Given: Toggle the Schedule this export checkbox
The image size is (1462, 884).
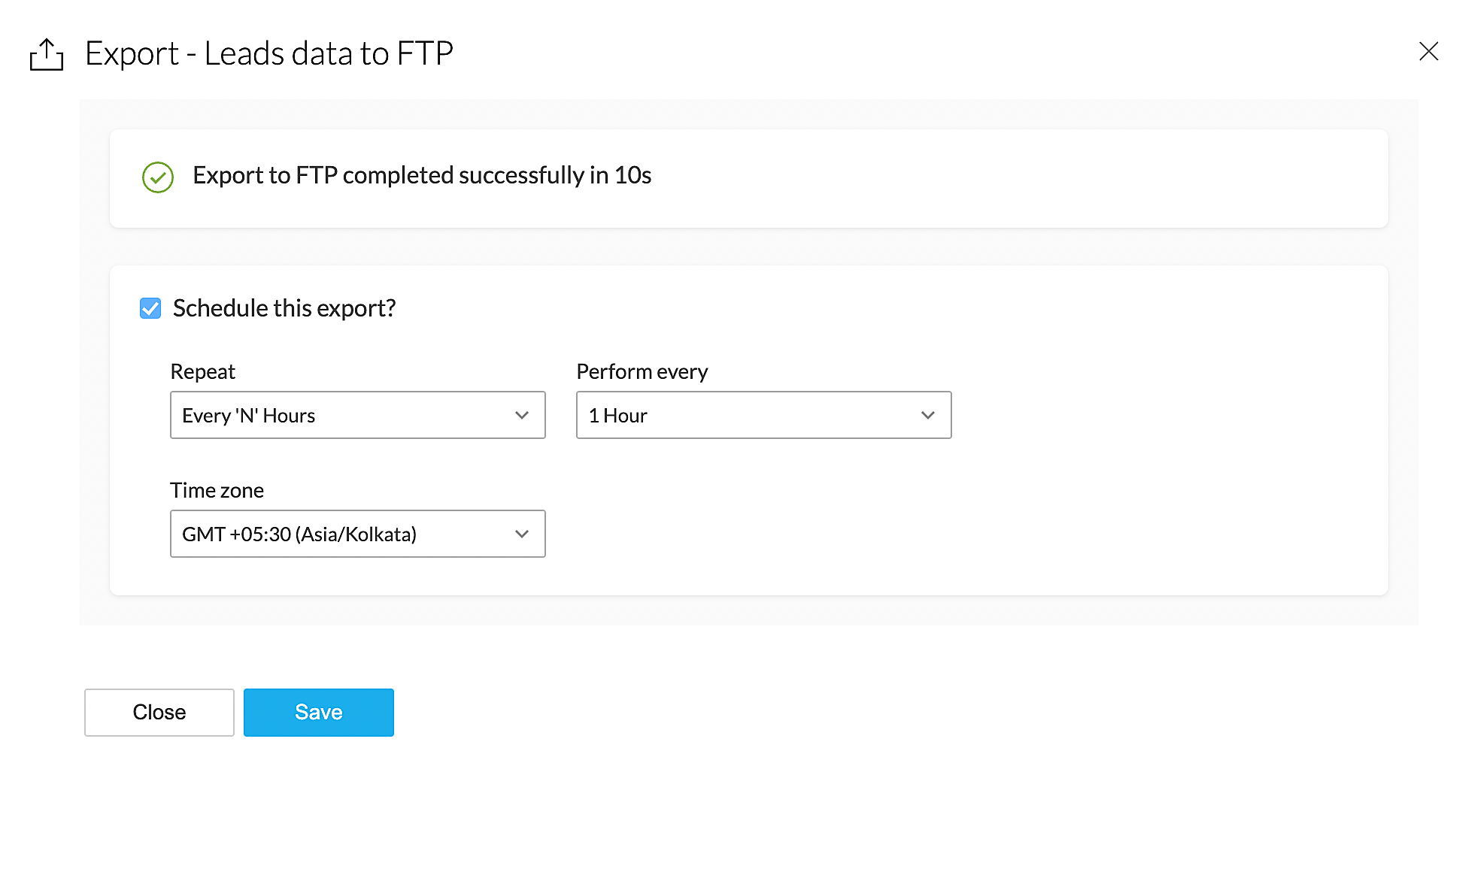Looking at the screenshot, I should [150, 308].
